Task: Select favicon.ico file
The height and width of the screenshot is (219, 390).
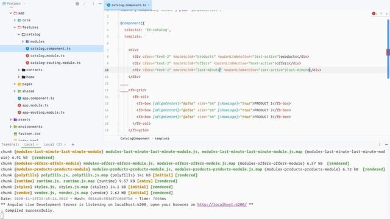Action: (29, 134)
